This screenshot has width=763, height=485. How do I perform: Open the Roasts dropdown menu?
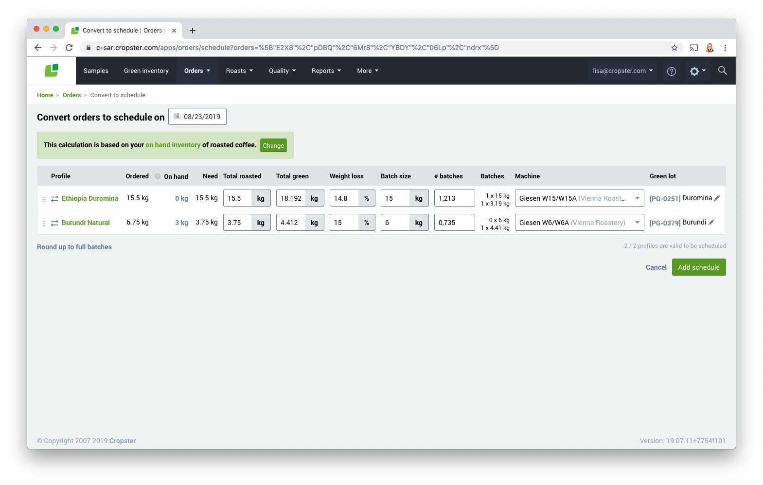240,70
